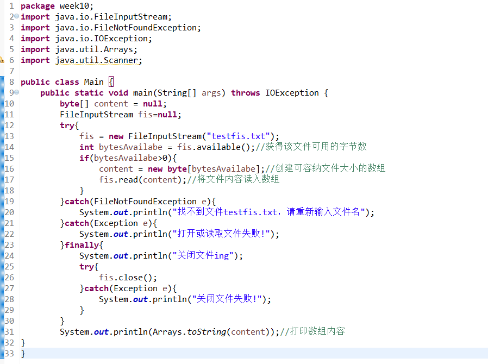Click line number 7 in gutter

(12, 71)
